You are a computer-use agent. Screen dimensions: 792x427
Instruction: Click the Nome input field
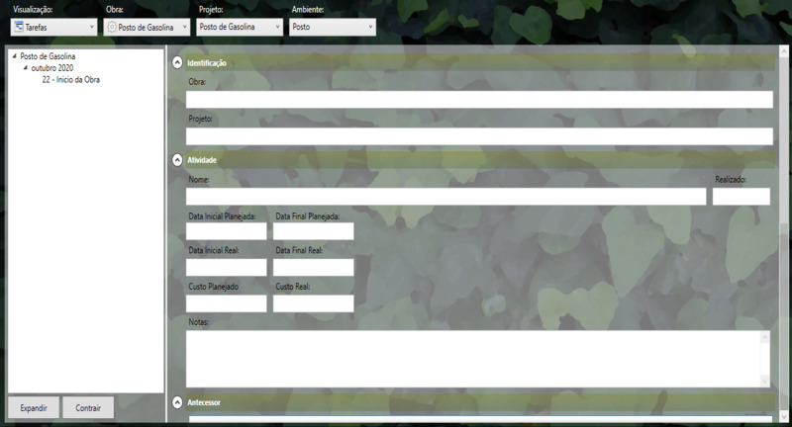445,196
